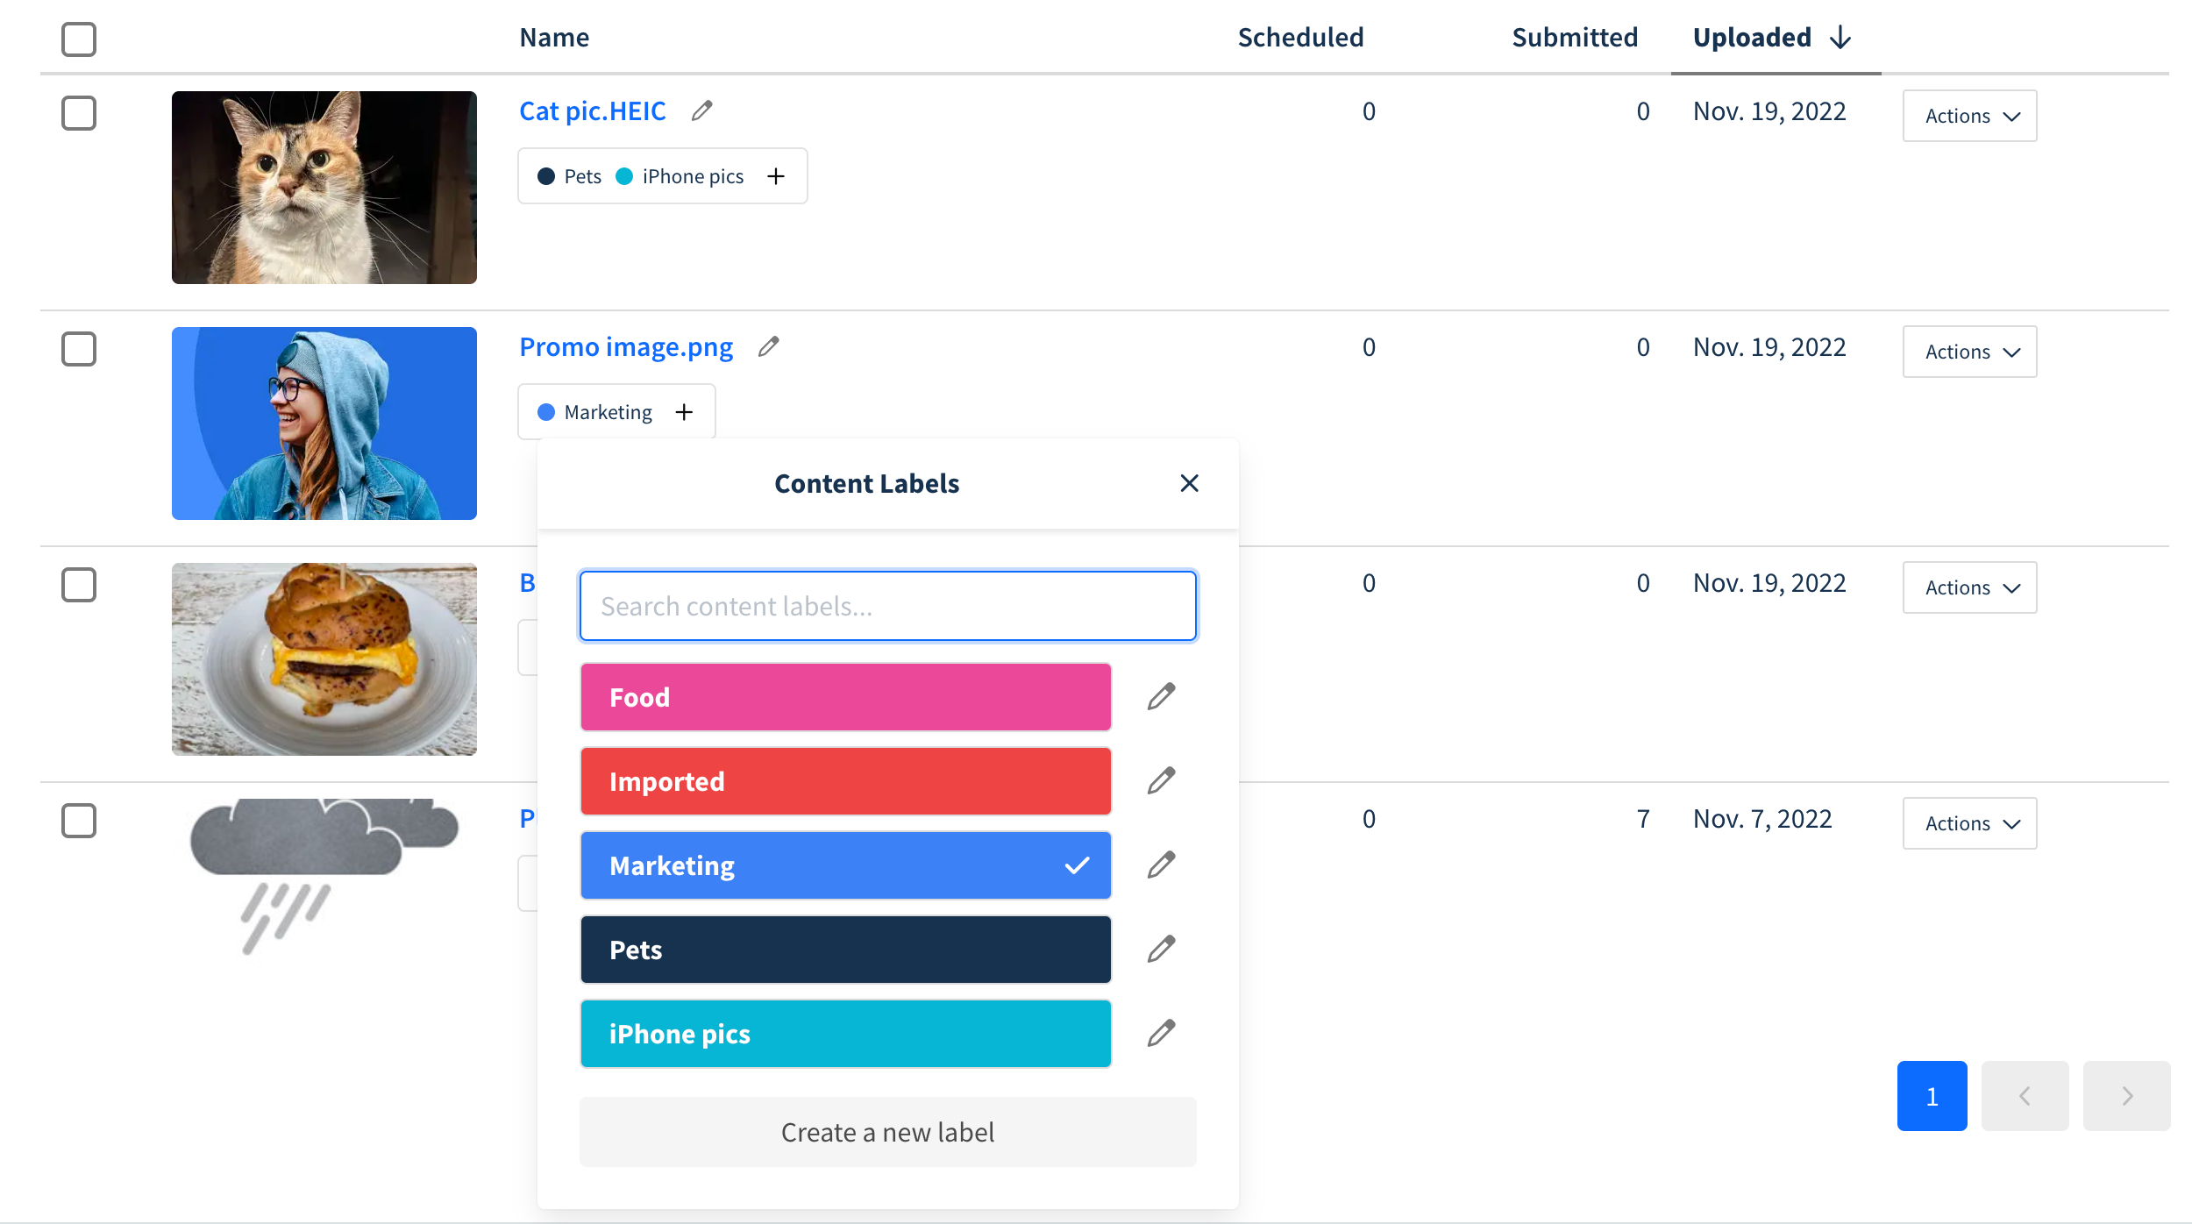Select the Cat pic.HEIC row checkbox

[x=79, y=113]
